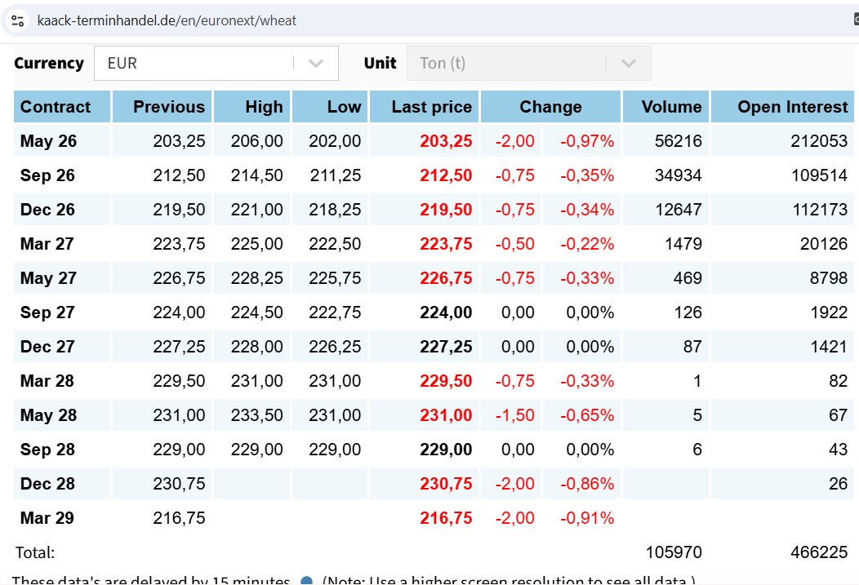Expand the Currency dropdown arrow
Screen dimensions: 859x585
coord(316,64)
